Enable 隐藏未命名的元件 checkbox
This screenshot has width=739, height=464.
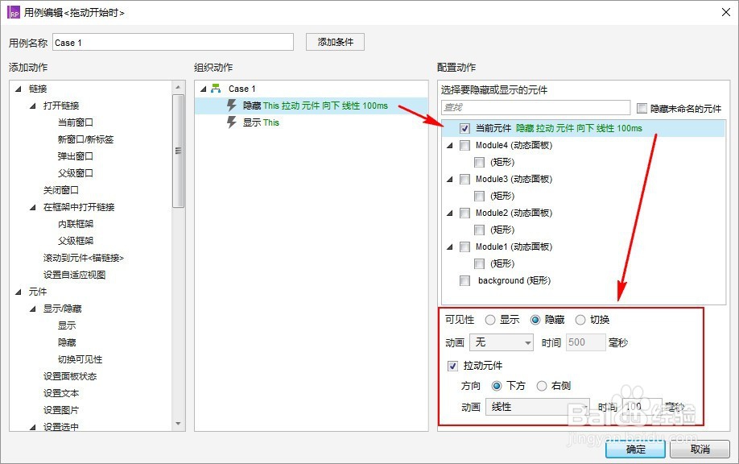[x=642, y=109]
